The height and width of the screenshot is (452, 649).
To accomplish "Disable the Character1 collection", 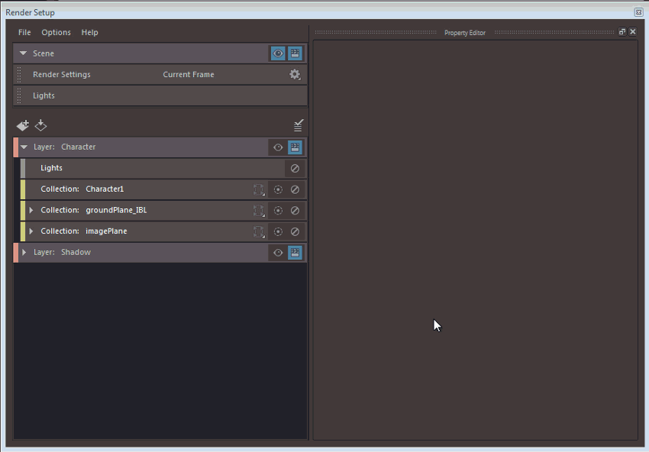I will (x=295, y=189).
